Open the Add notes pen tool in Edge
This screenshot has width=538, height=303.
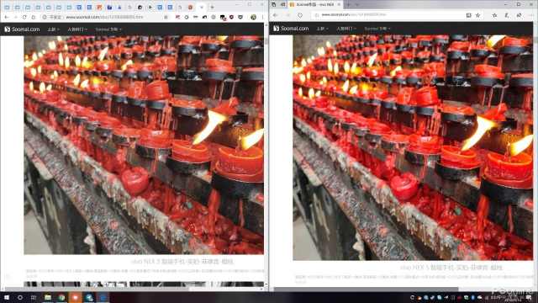click(507, 15)
